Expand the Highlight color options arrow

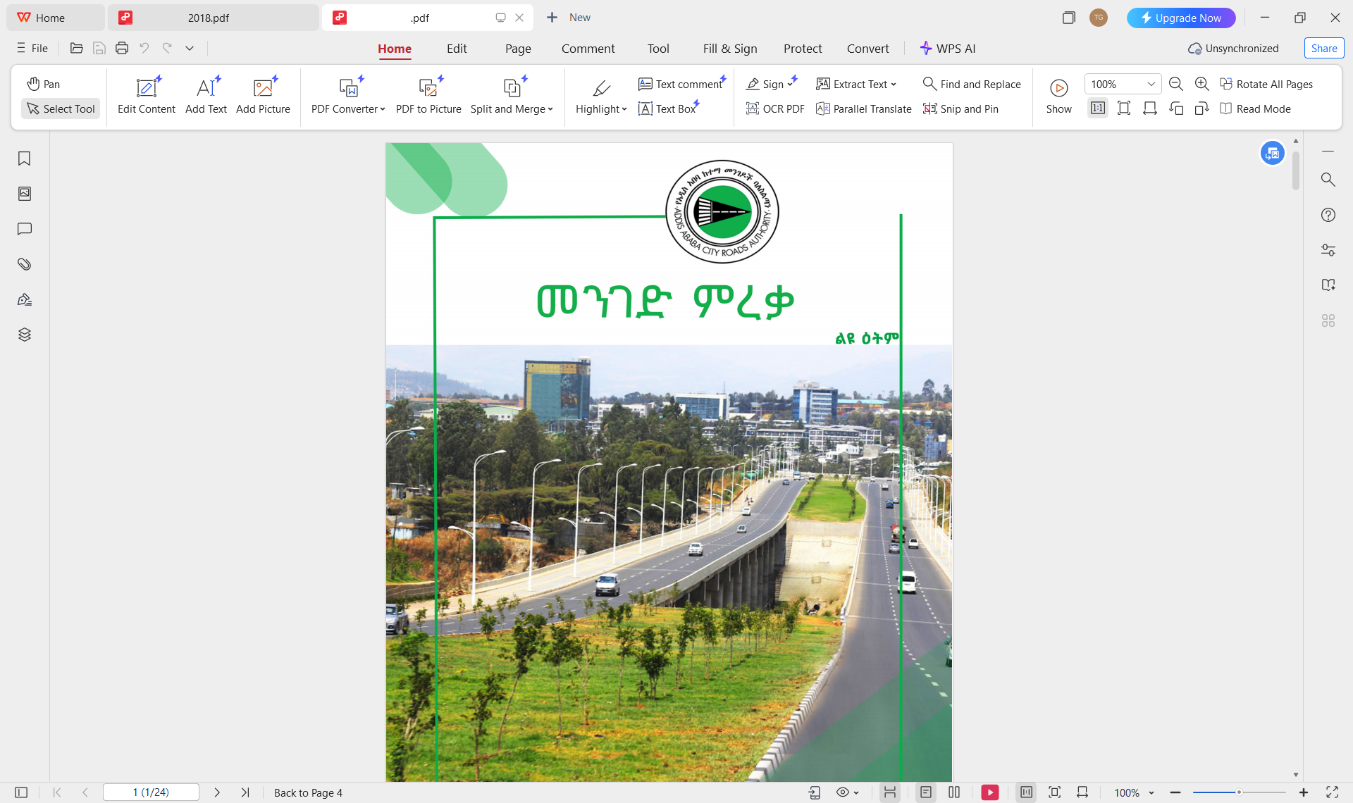point(624,109)
